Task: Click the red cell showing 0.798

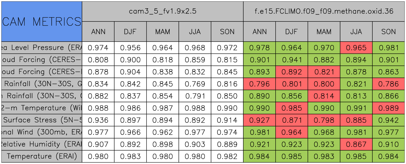Action: click(x=324, y=120)
